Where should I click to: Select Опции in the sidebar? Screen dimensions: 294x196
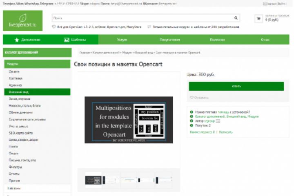[x=13, y=154]
